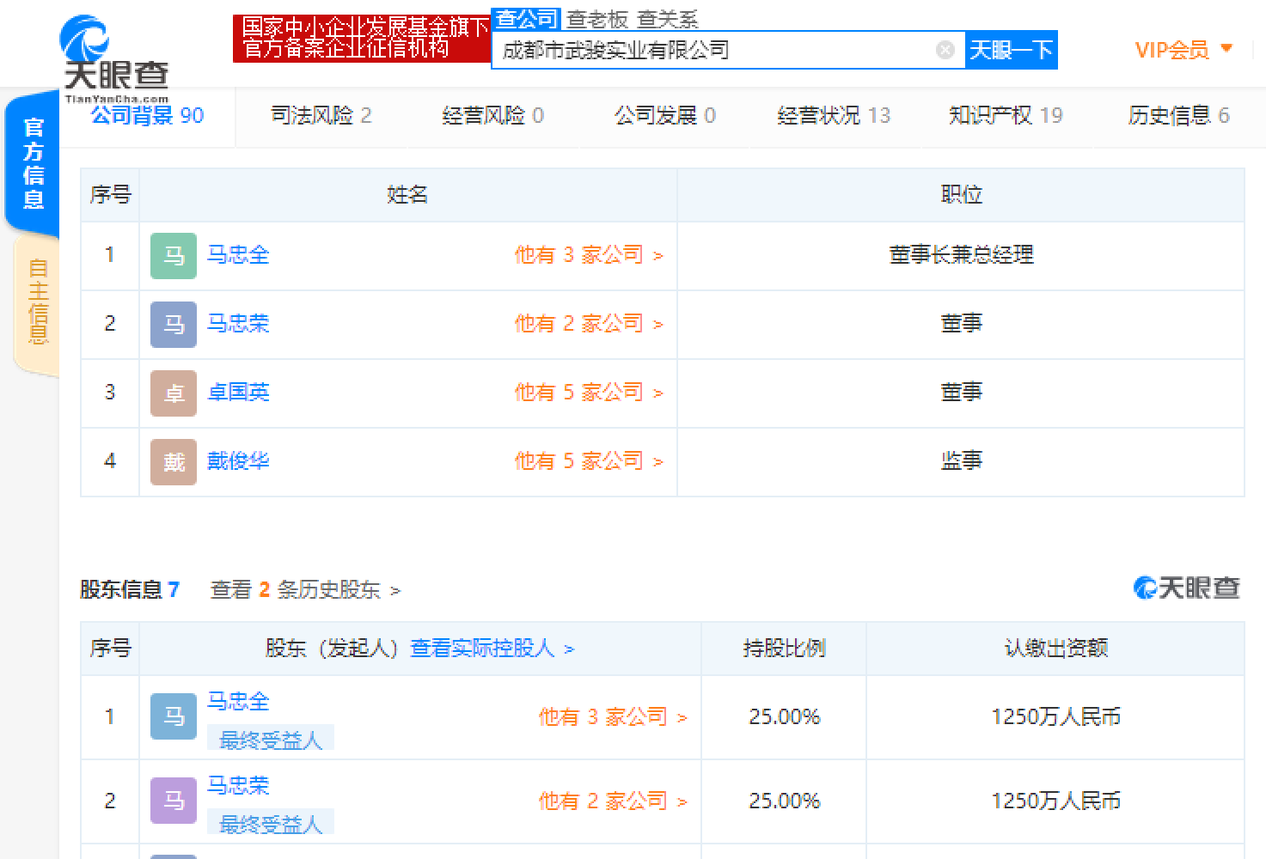The width and height of the screenshot is (1266, 859).
Task: Click shareholder 马忠荣's 1250万人民币 amount cell
Action: tap(1055, 801)
